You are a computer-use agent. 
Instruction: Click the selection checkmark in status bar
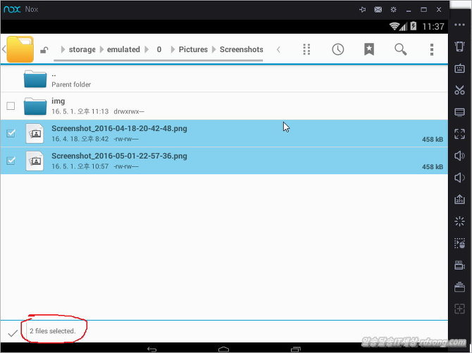[12, 333]
